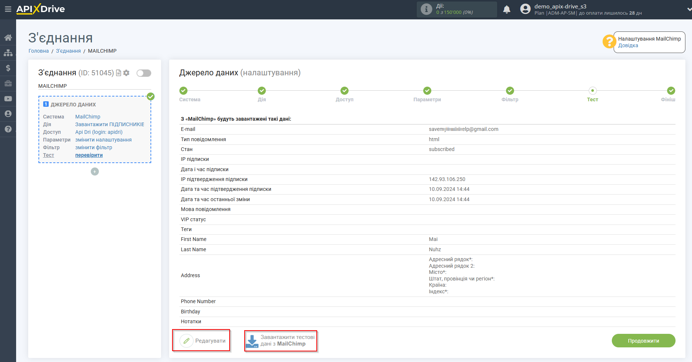This screenshot has width=692, height=362.
Task: Open the connection settings gear
Action: [x=126, y=73]
